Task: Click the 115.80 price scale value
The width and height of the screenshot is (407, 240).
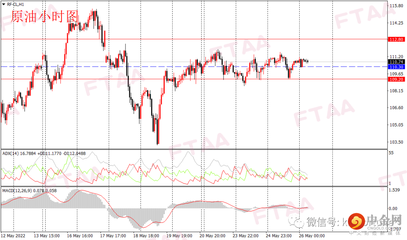Action: [x=396, y=6]
